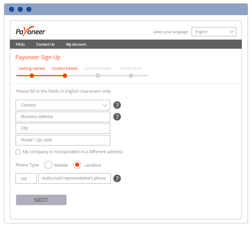The image size is (252, 229).
Task: Click the NEXT button
Action: coord(41,200)
